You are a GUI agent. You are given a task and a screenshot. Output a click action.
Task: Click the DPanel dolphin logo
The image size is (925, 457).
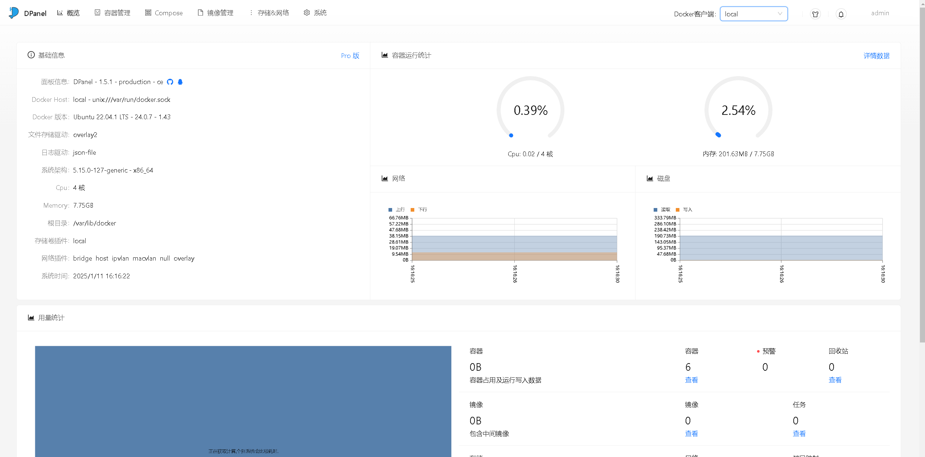(x=13, y=12)
